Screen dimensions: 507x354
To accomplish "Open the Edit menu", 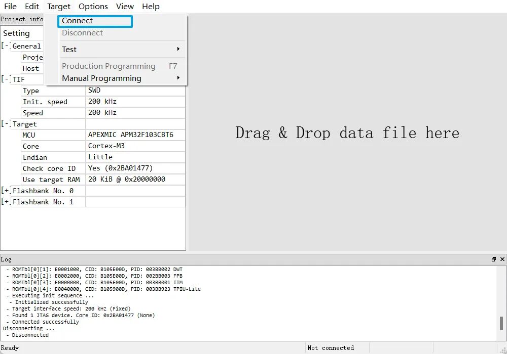I will 32,7.
